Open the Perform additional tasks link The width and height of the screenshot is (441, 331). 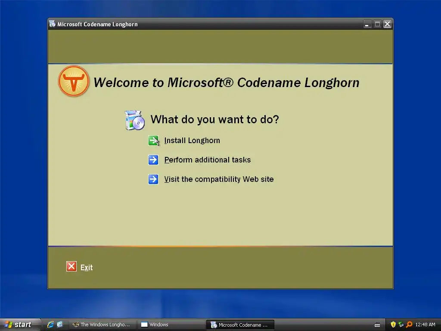(x=208, y=160)
